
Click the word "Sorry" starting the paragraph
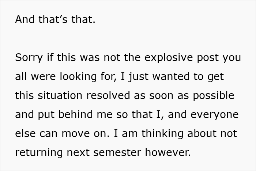[x=29, y=58]
